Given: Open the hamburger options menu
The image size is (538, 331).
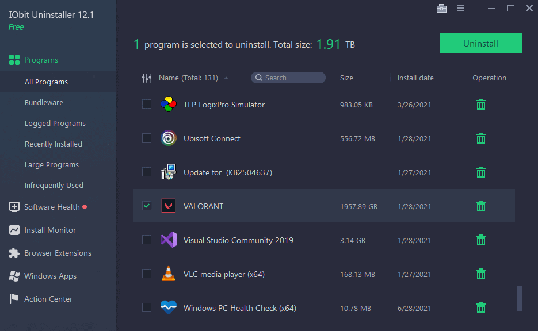Looking at the screenshot, I should coord(460,8).
